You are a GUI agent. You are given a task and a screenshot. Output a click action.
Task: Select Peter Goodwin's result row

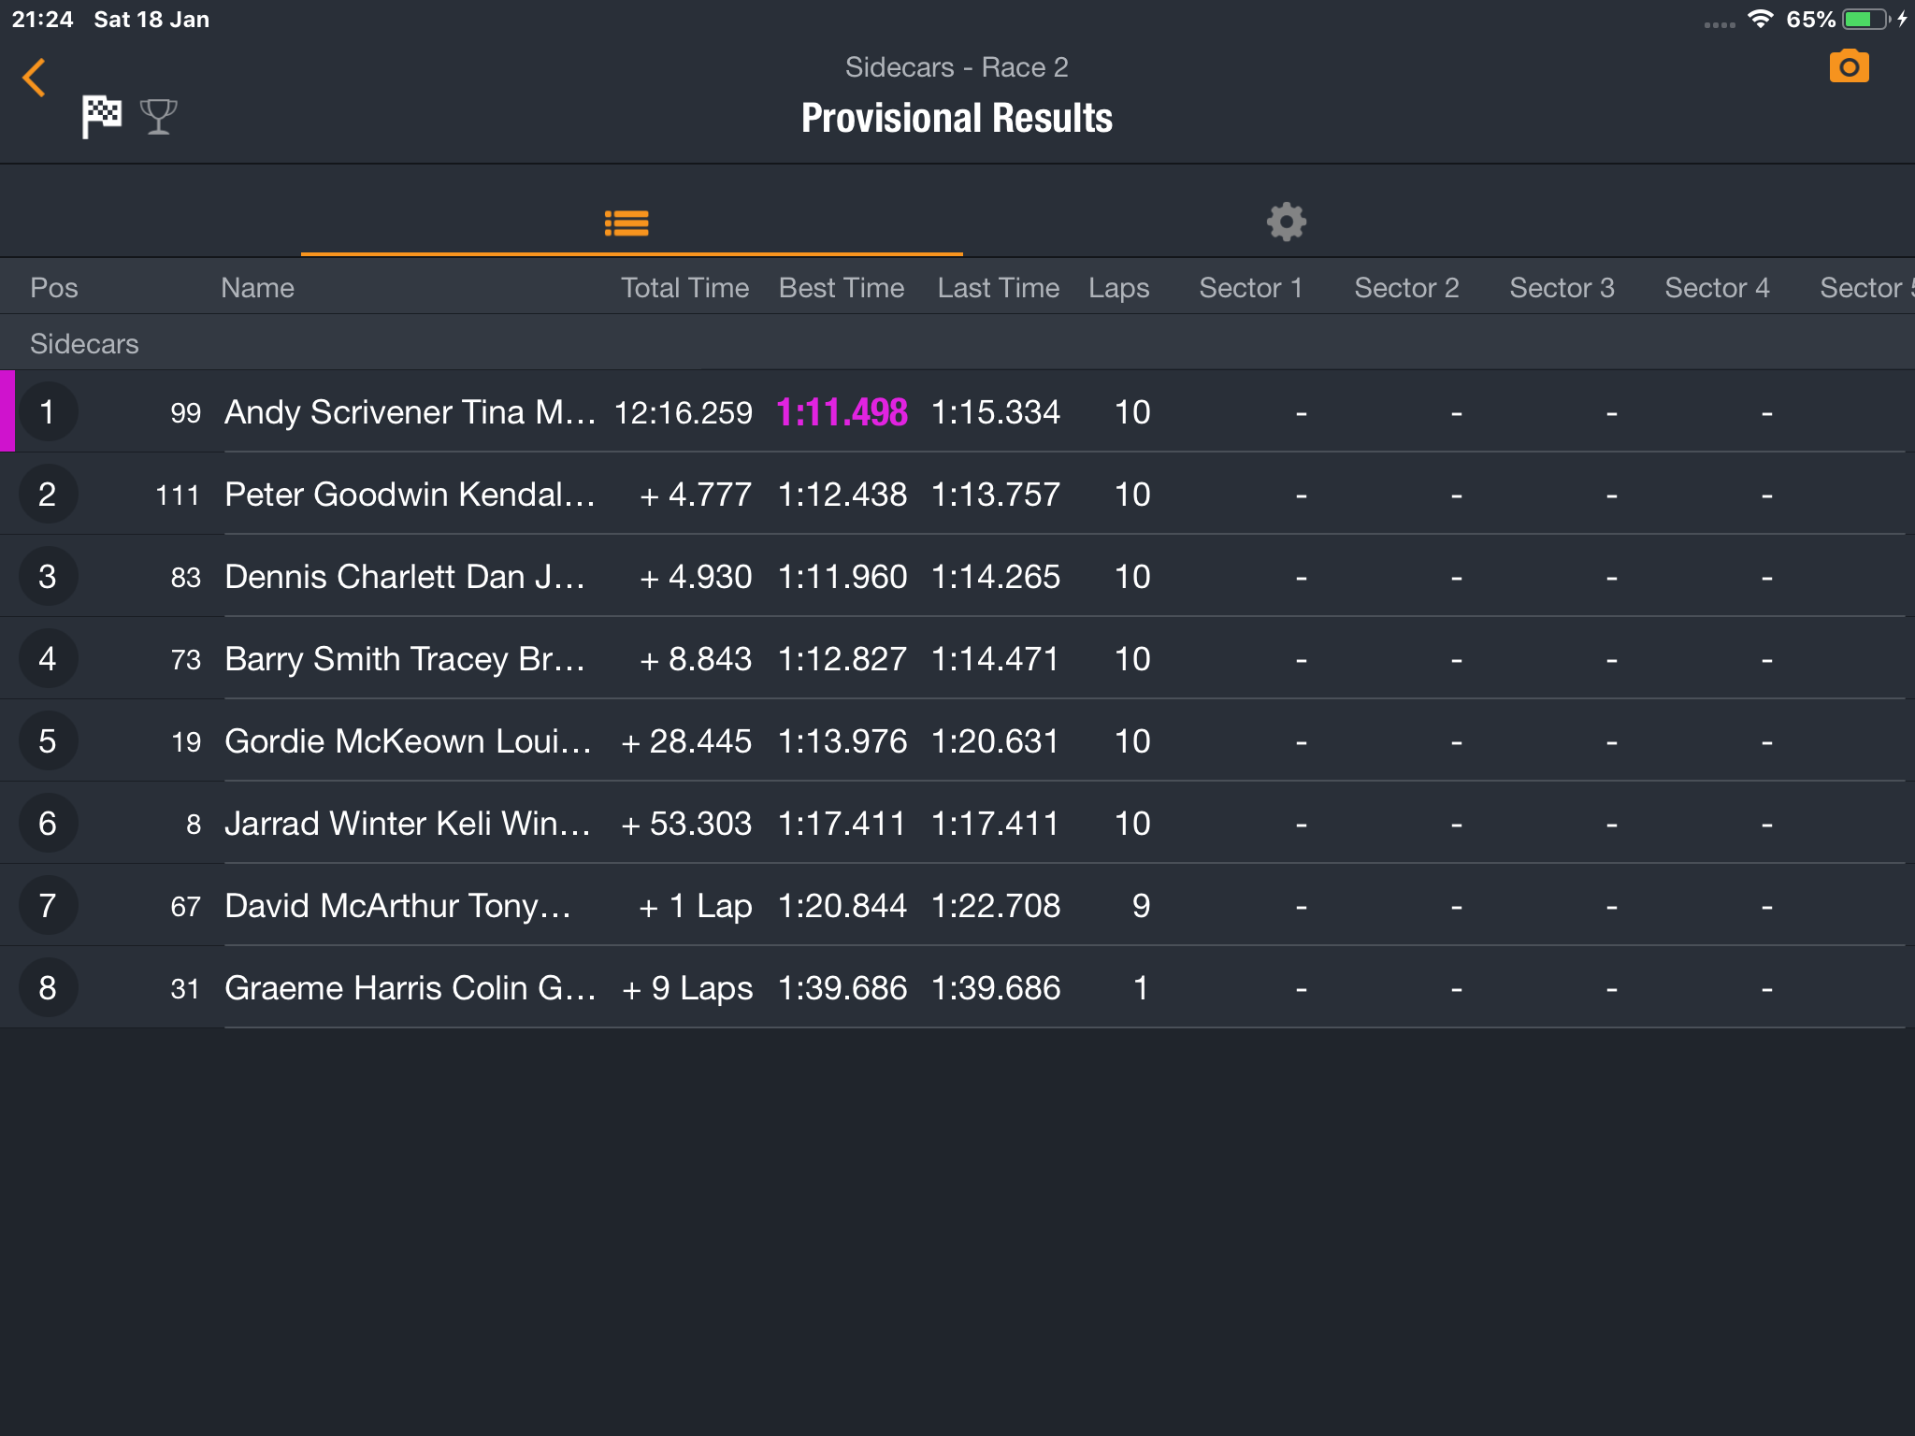click(957, 494)
